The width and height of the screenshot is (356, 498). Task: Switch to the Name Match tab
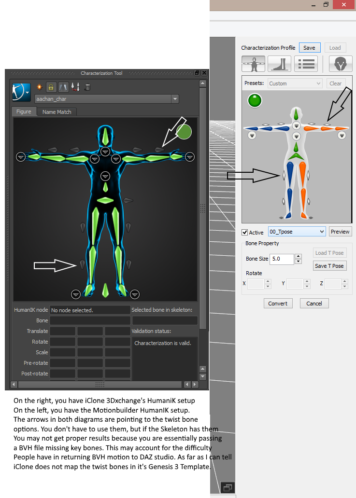point(57,112)
